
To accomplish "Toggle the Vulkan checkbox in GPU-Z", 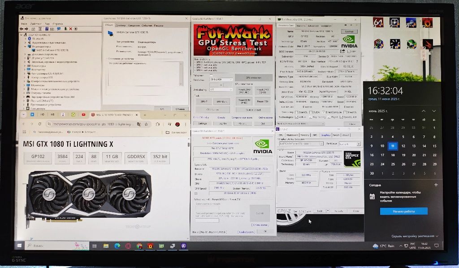I will point(297,117).
